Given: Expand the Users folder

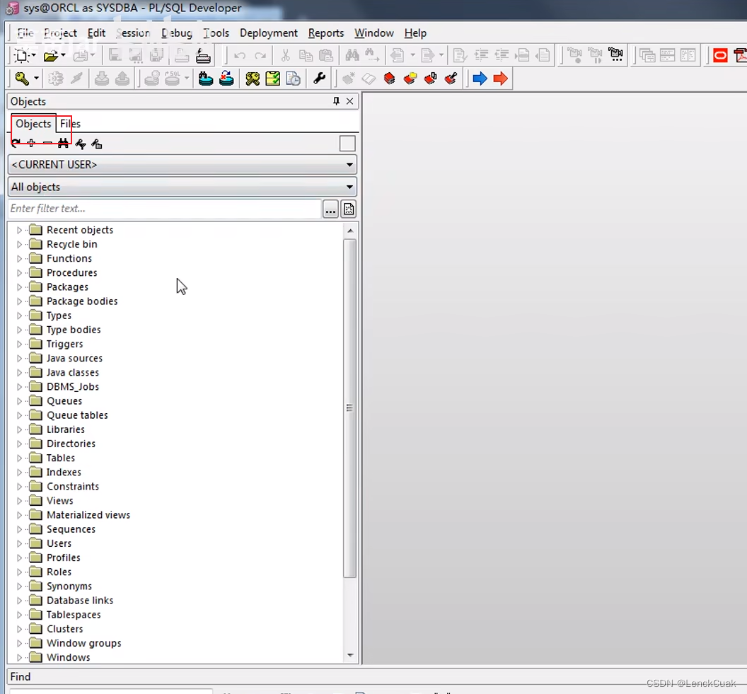Looking at the screenshot, I should [x=19, y=543].
